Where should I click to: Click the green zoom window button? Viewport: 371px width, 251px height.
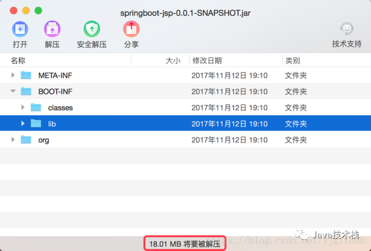38,11
